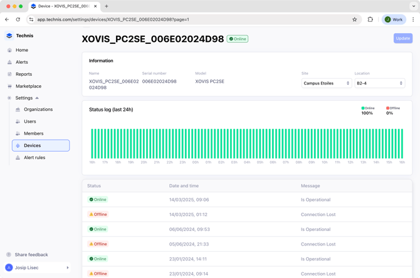
Task: Collapse the Settings section
Action: tap(37, 98)
